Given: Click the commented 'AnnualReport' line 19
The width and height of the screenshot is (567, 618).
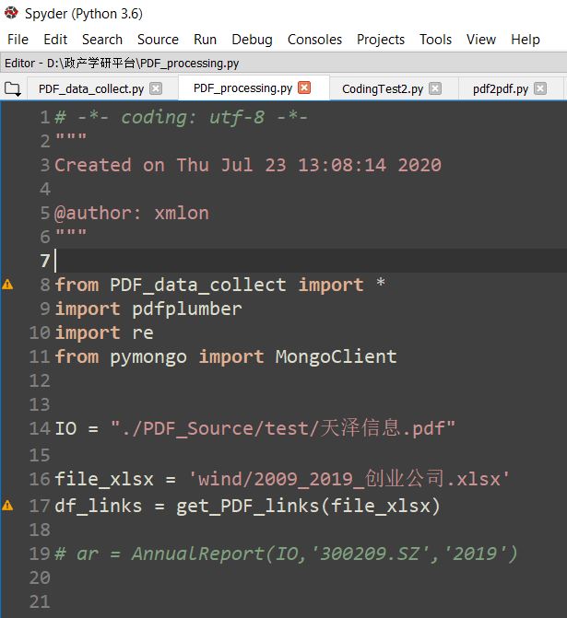Looking at the screenshot, I should (286, 554).
